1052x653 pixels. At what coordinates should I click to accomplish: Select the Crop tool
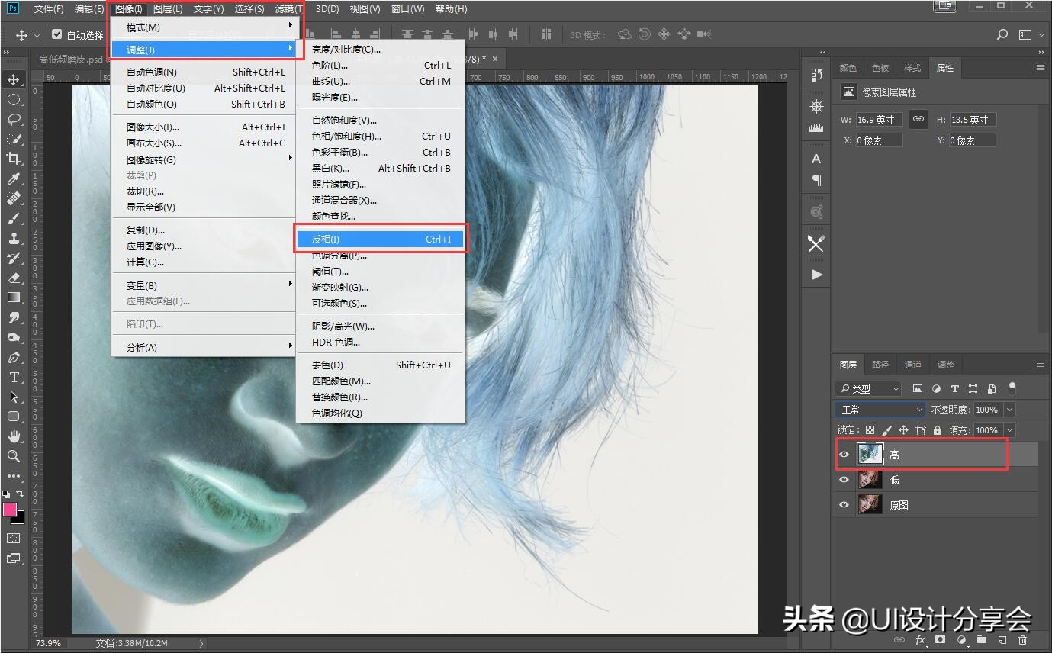14,159
